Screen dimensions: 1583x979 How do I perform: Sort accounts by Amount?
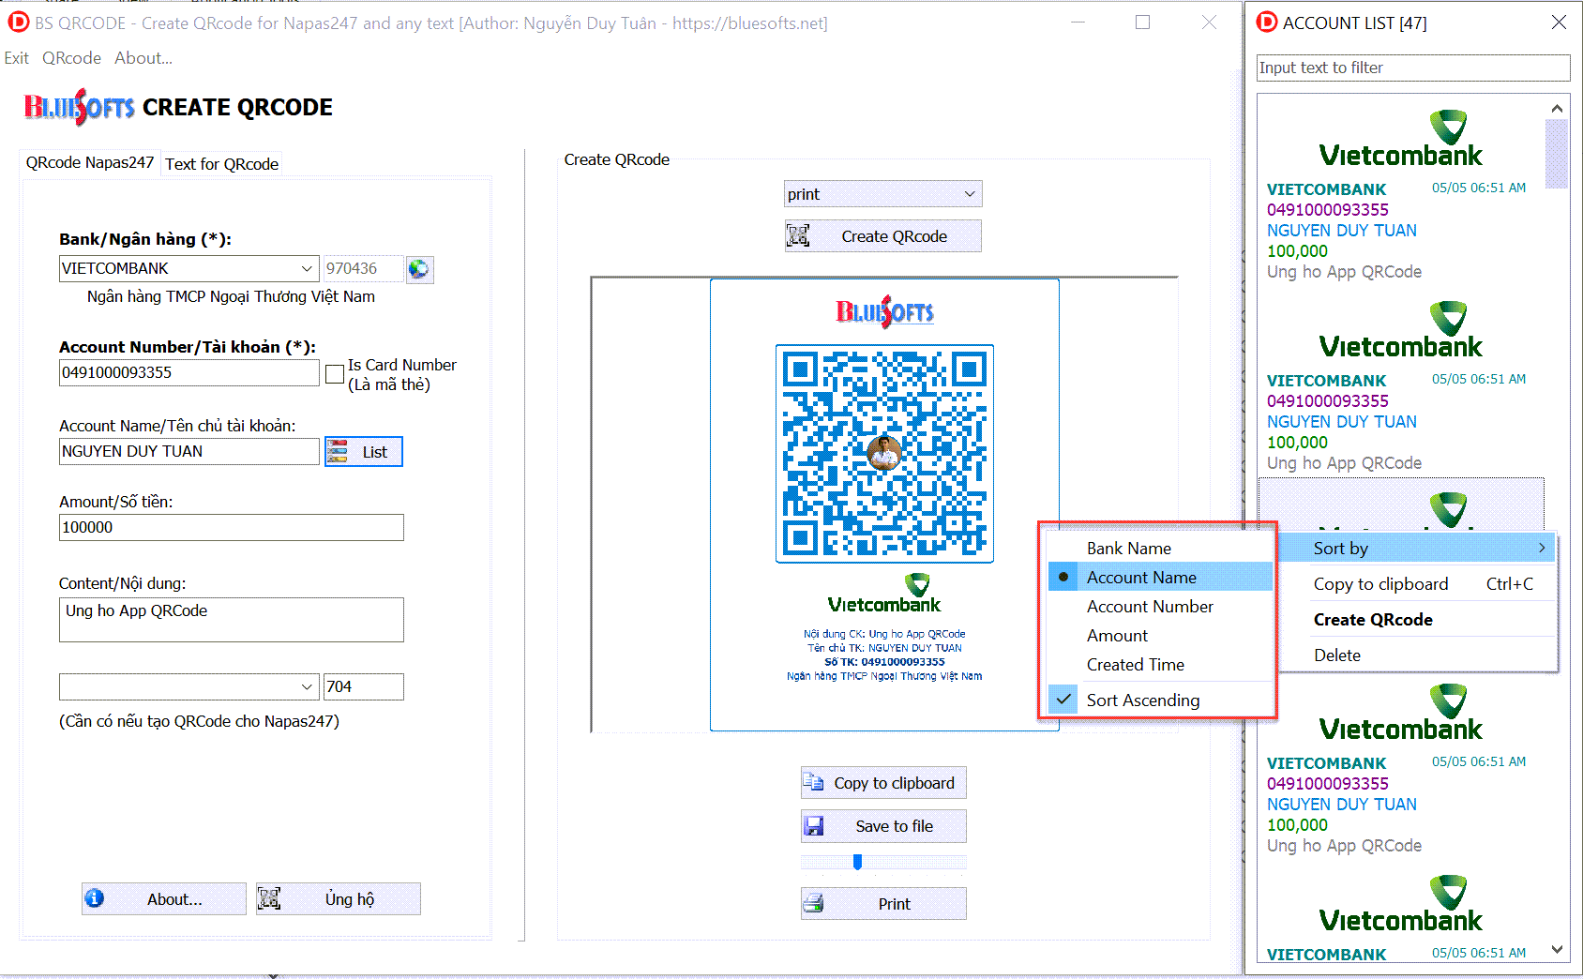[1160, 636]
